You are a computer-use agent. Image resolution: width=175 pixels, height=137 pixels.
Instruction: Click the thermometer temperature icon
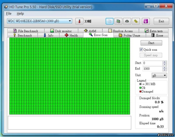tap(79, 21)
